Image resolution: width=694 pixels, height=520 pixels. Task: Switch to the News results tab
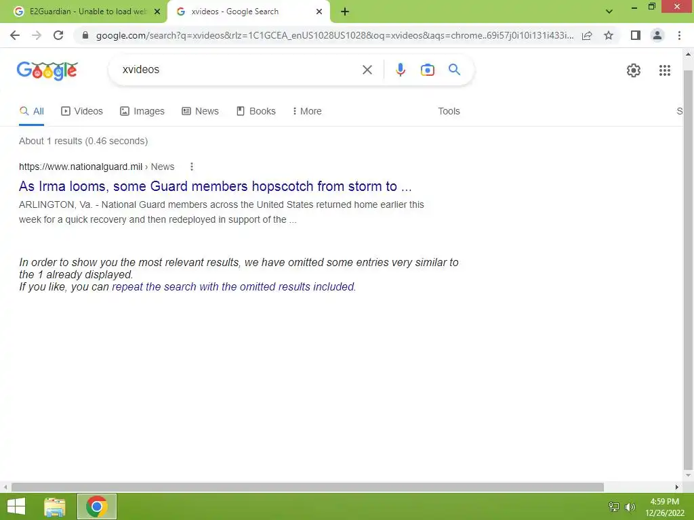[200, 112]
